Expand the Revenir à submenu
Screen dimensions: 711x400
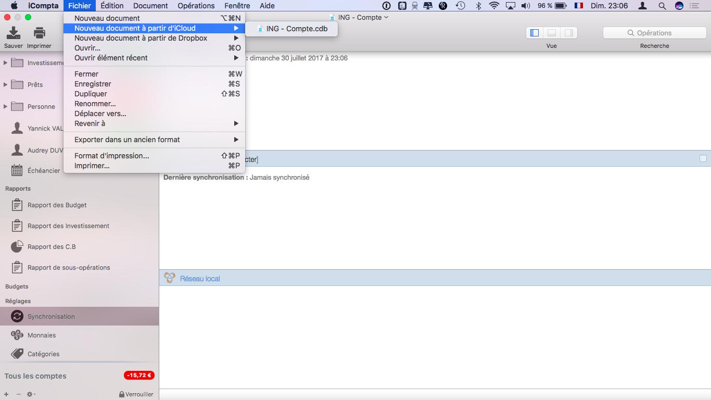tap(154, 123)
